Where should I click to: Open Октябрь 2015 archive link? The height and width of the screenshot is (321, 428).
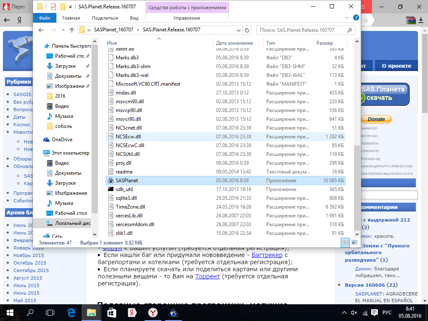point(30,263)
